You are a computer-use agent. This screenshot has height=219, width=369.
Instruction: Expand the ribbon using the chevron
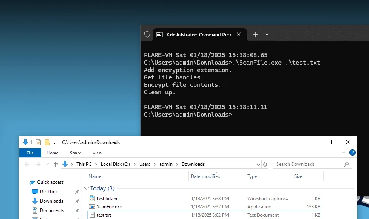pos(344,153)
